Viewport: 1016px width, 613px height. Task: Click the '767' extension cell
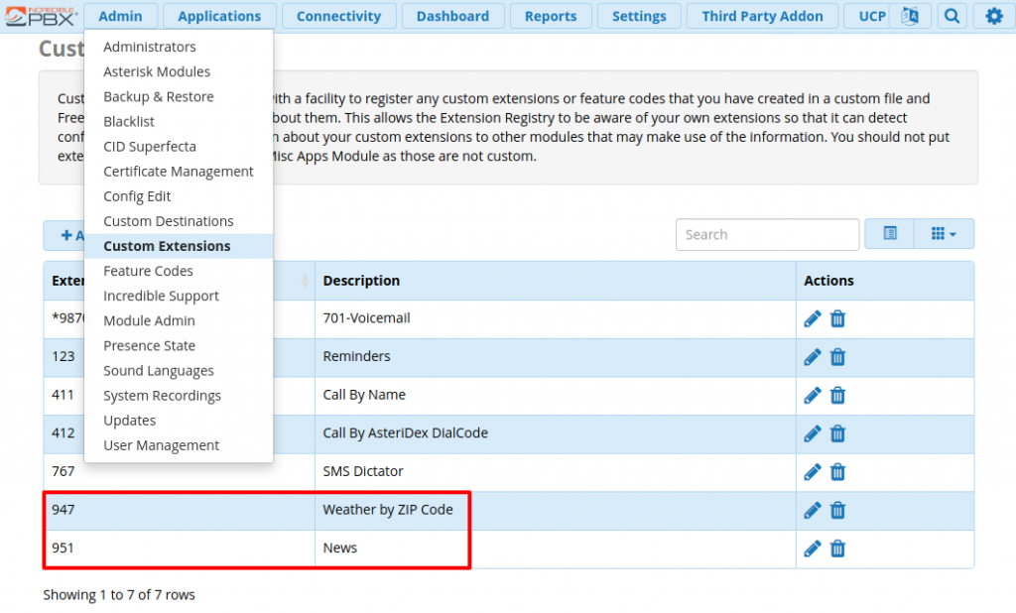[180, 472]
